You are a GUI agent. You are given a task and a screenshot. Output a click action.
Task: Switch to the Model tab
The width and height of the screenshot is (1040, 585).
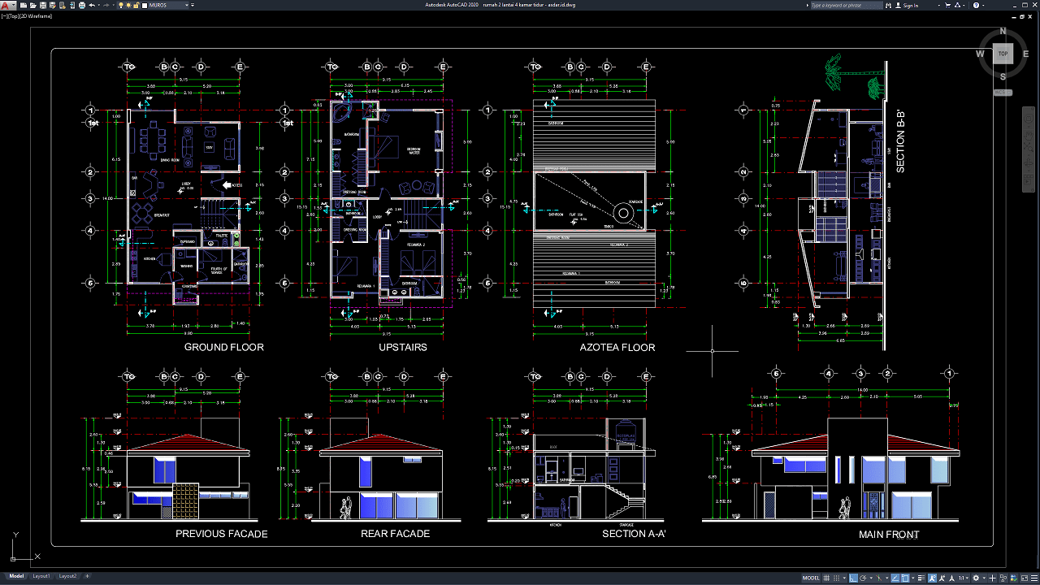point(16,576)
